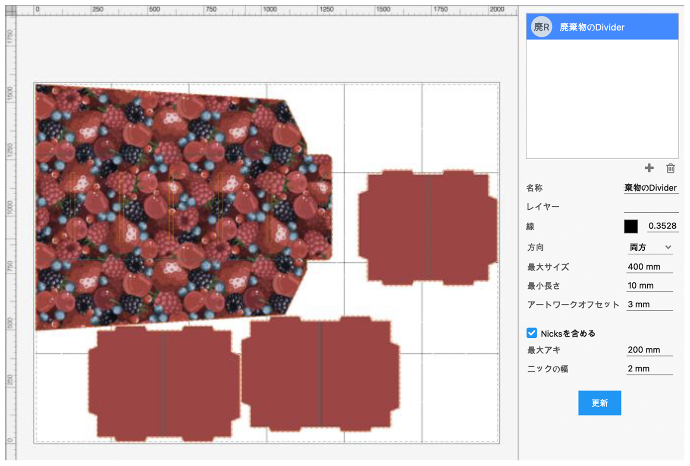The image size is (690, 466).
Task: Select the red die shape below artwork's left half
Action: coord(164,383)
